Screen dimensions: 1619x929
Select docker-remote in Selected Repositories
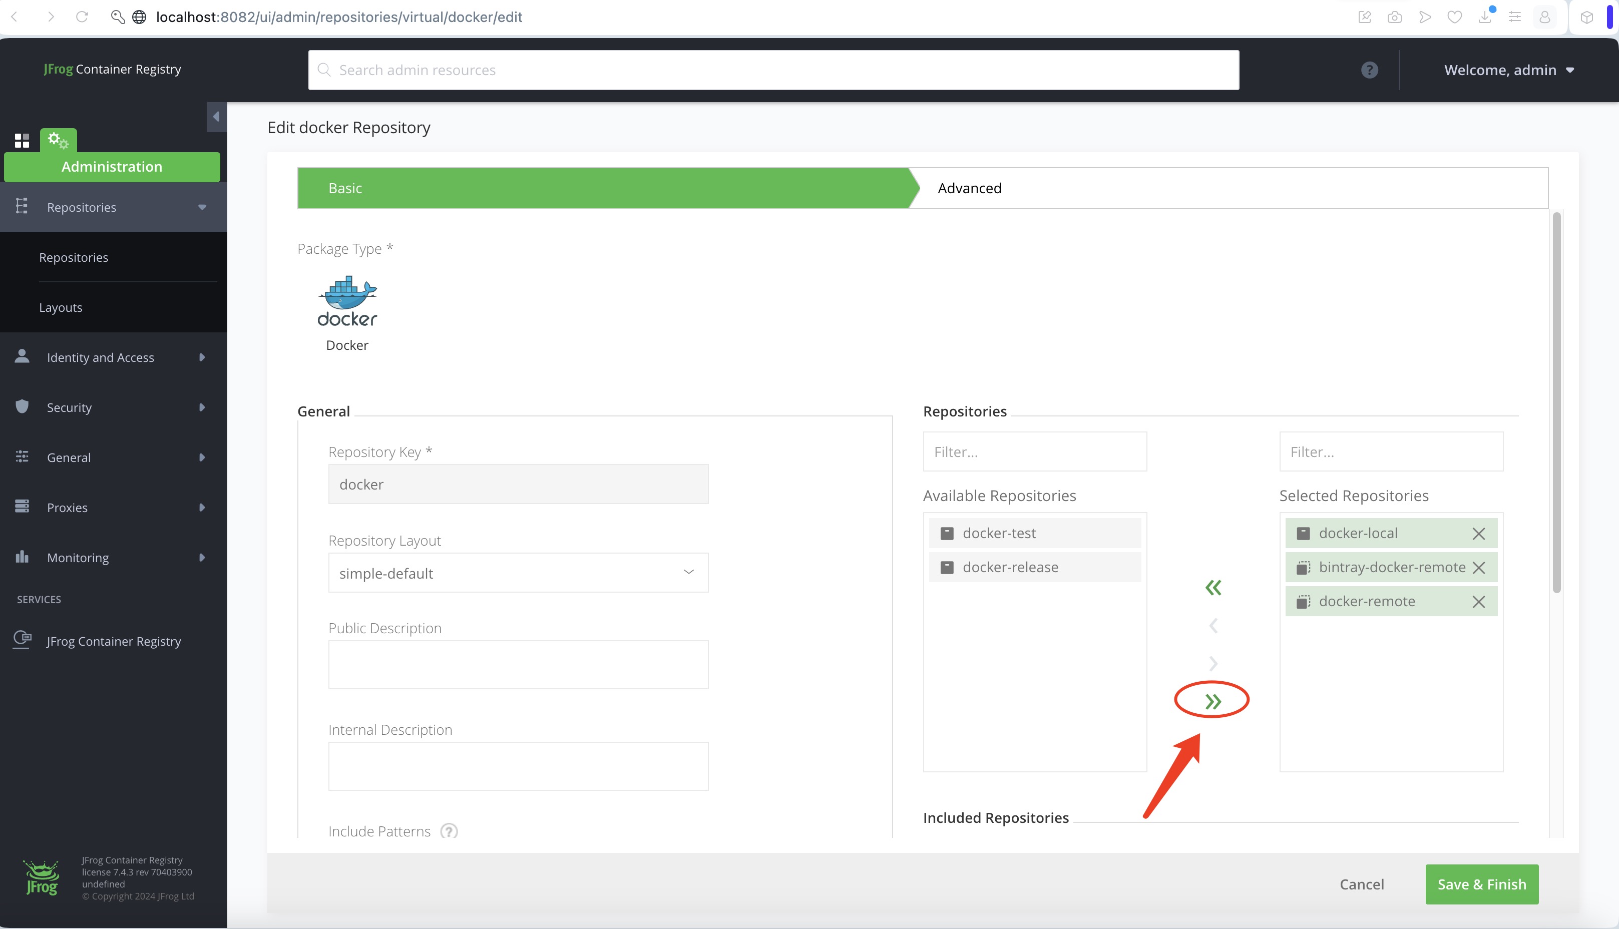[1391, 601]
